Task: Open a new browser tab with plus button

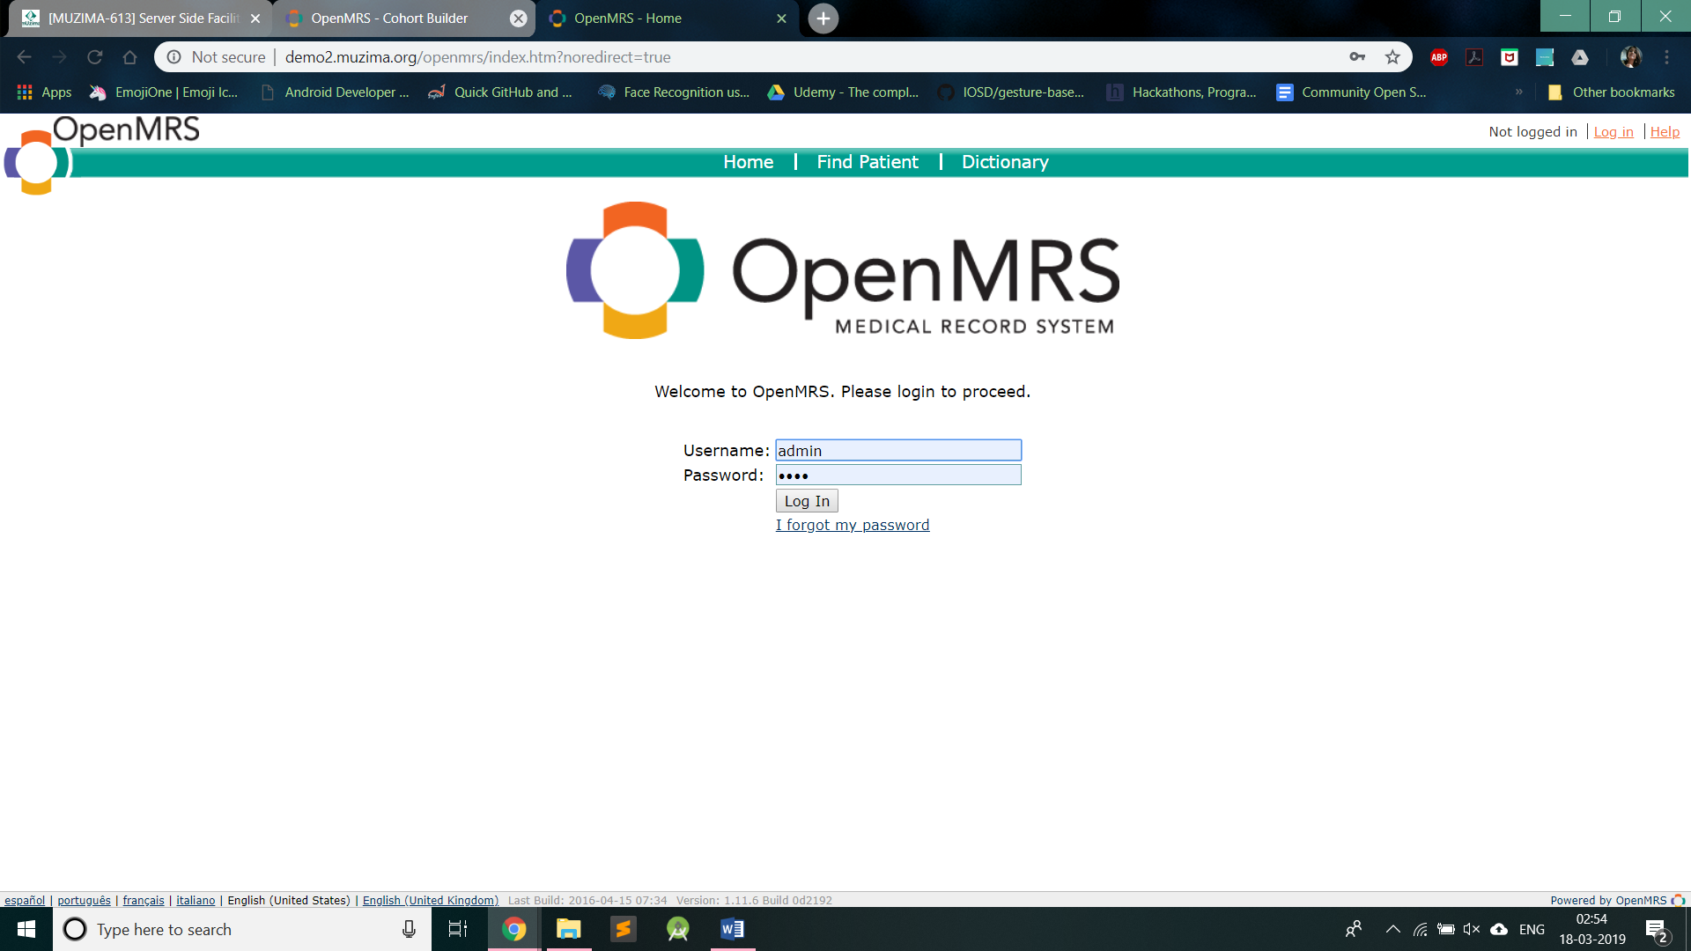Action: [x=823, y=18]
